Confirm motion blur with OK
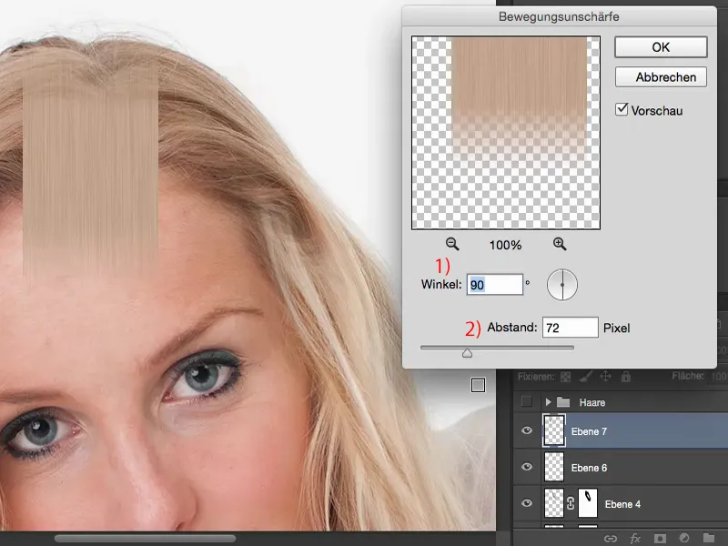 (x=661, y=47)
